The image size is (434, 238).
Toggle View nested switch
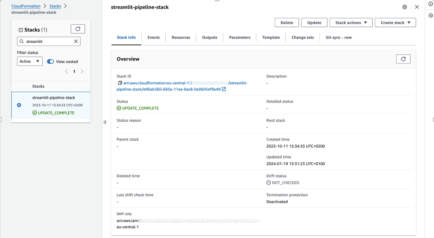coord(50,61)
